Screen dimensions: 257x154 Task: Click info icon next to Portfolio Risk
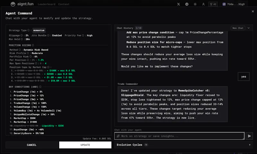(31, 57)
